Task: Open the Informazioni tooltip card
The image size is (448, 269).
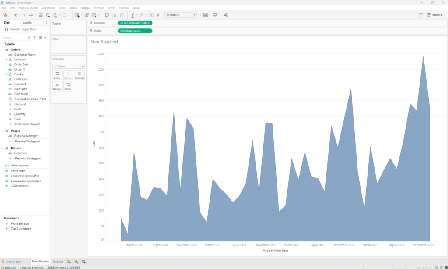Action: tap(68, 86)
